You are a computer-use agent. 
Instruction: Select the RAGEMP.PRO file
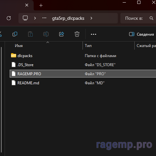tap(83, 74)
